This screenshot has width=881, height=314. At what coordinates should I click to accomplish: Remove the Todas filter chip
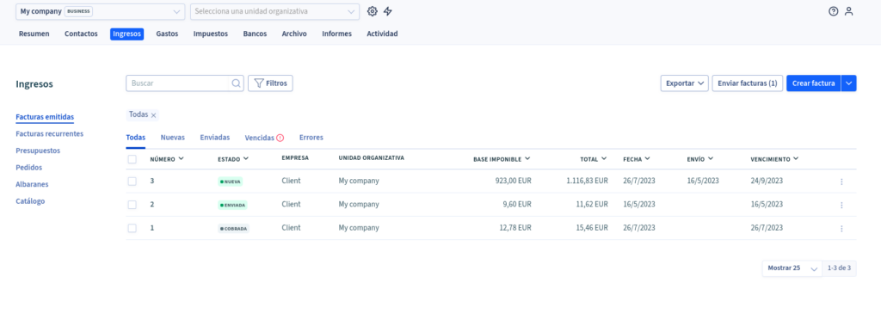(153, 114)
